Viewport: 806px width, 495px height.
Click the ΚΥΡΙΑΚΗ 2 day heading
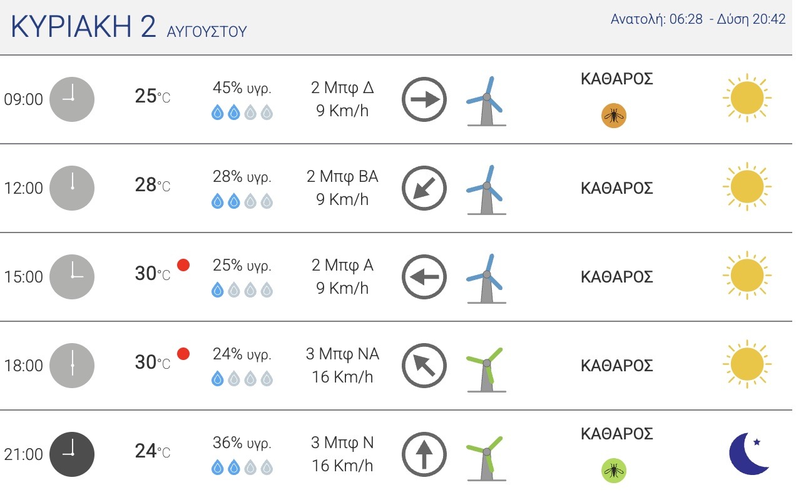tap(83, 27)
